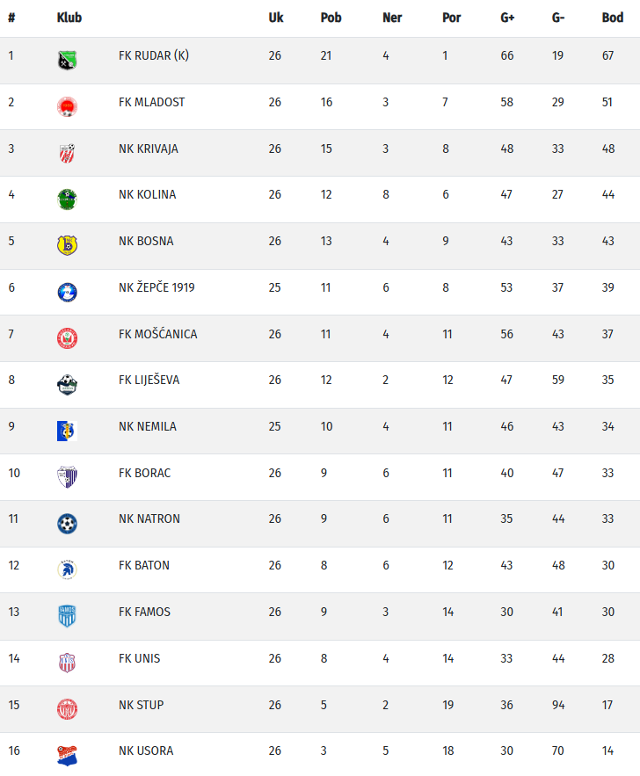
Task: Click the NK Natron football logo
Action: click(x=67, y=523)
